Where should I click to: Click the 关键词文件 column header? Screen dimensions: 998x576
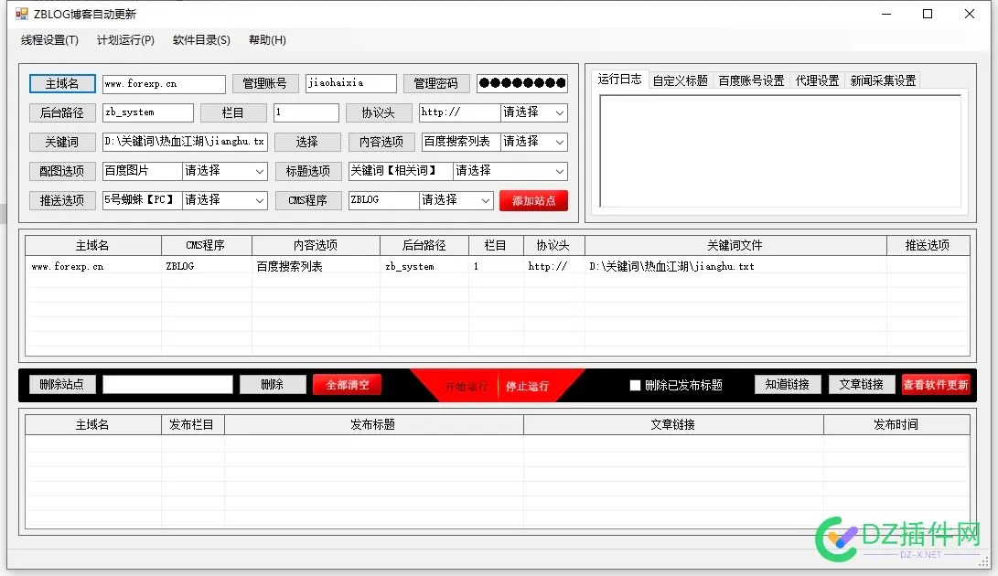click(735, 246)
